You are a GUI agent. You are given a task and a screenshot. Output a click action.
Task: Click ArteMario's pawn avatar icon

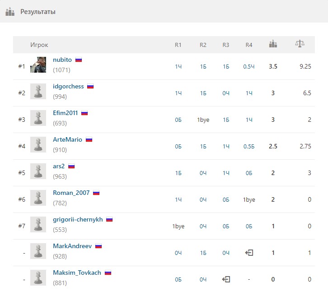pyautogui.click(x=38, y=144)
